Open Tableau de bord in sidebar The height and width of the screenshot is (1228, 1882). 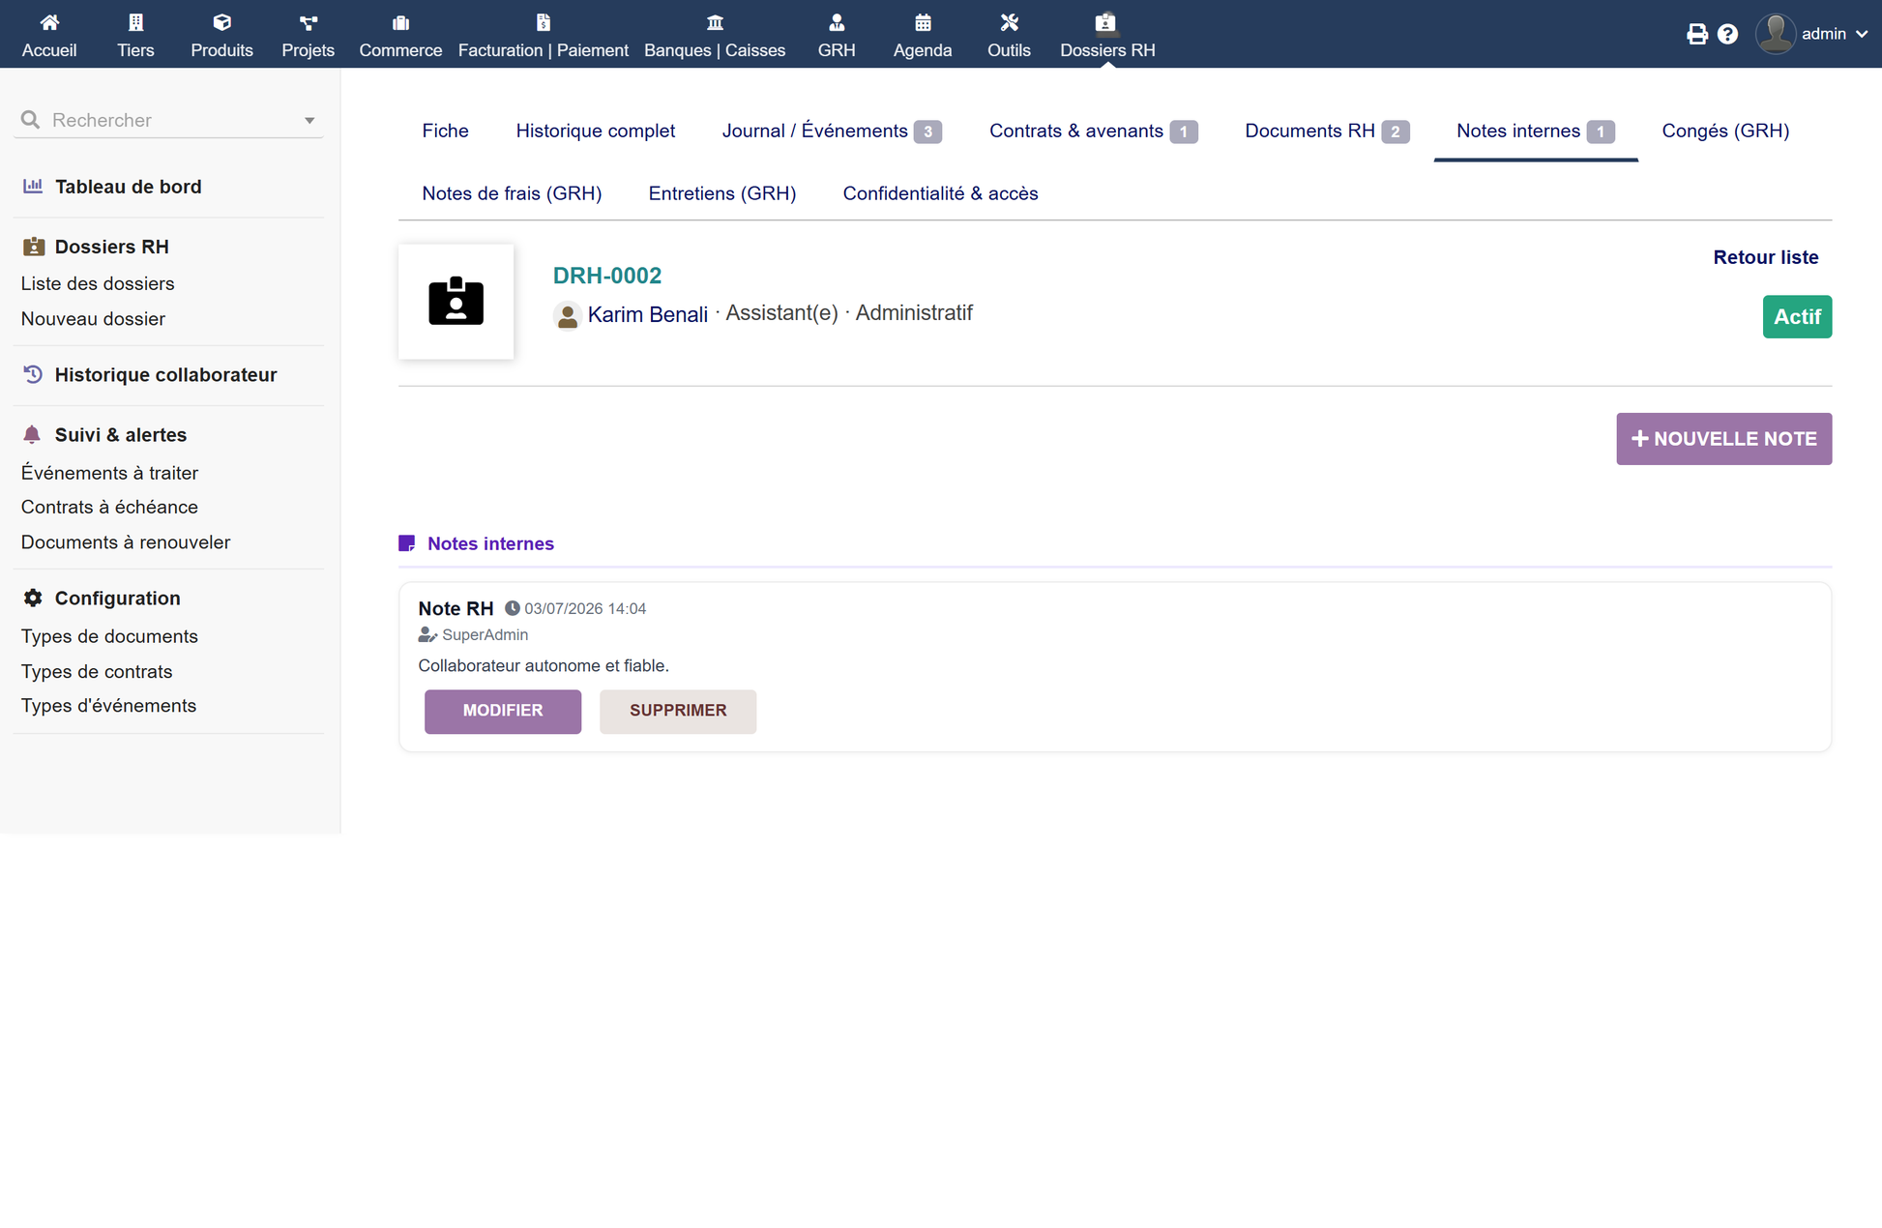[128, 187]
